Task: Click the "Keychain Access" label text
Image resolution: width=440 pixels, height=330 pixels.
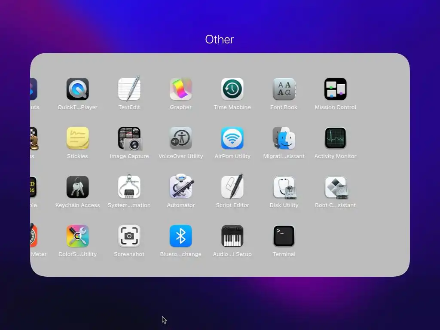Action: 78,205
